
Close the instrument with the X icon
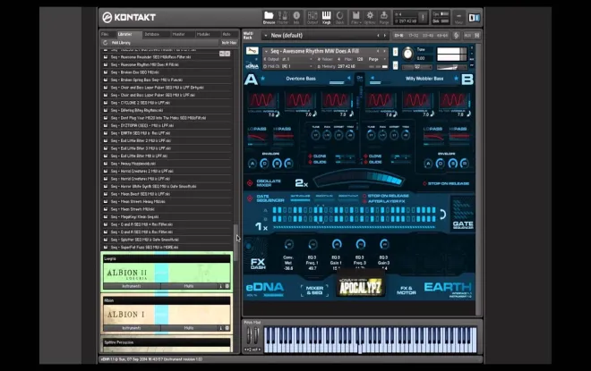click(x=472, y=48)
